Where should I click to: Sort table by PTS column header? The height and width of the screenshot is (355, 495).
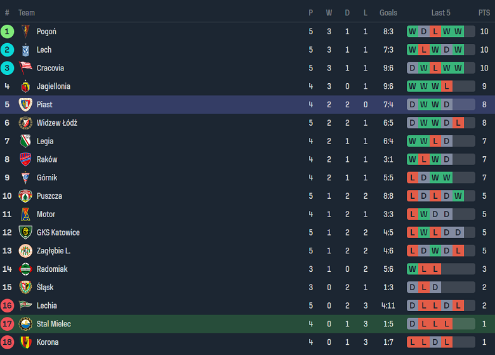pos(484,13)
